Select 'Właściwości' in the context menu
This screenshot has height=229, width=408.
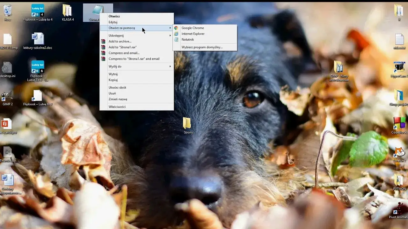(x=117, y=107)
